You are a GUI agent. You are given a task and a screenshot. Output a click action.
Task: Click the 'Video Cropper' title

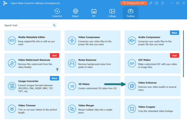pyautogui.click(x=147, y=107)
